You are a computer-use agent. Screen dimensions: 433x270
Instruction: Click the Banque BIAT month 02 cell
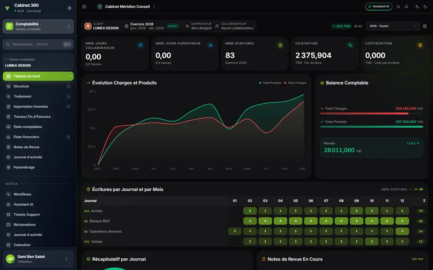[x=250, y=221]
